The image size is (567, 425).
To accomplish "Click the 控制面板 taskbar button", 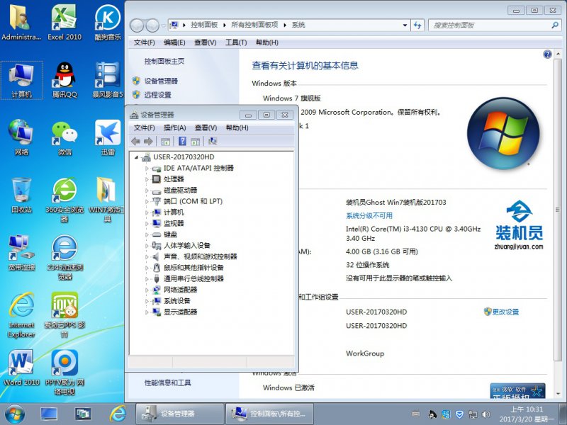I will (x=269, y=414).
